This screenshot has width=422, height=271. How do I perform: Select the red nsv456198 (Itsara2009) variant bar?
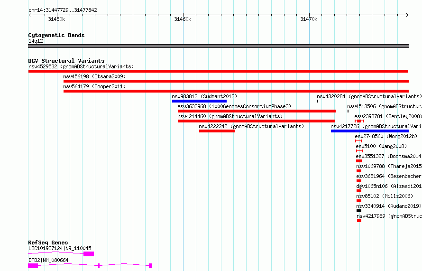[236, 81]
